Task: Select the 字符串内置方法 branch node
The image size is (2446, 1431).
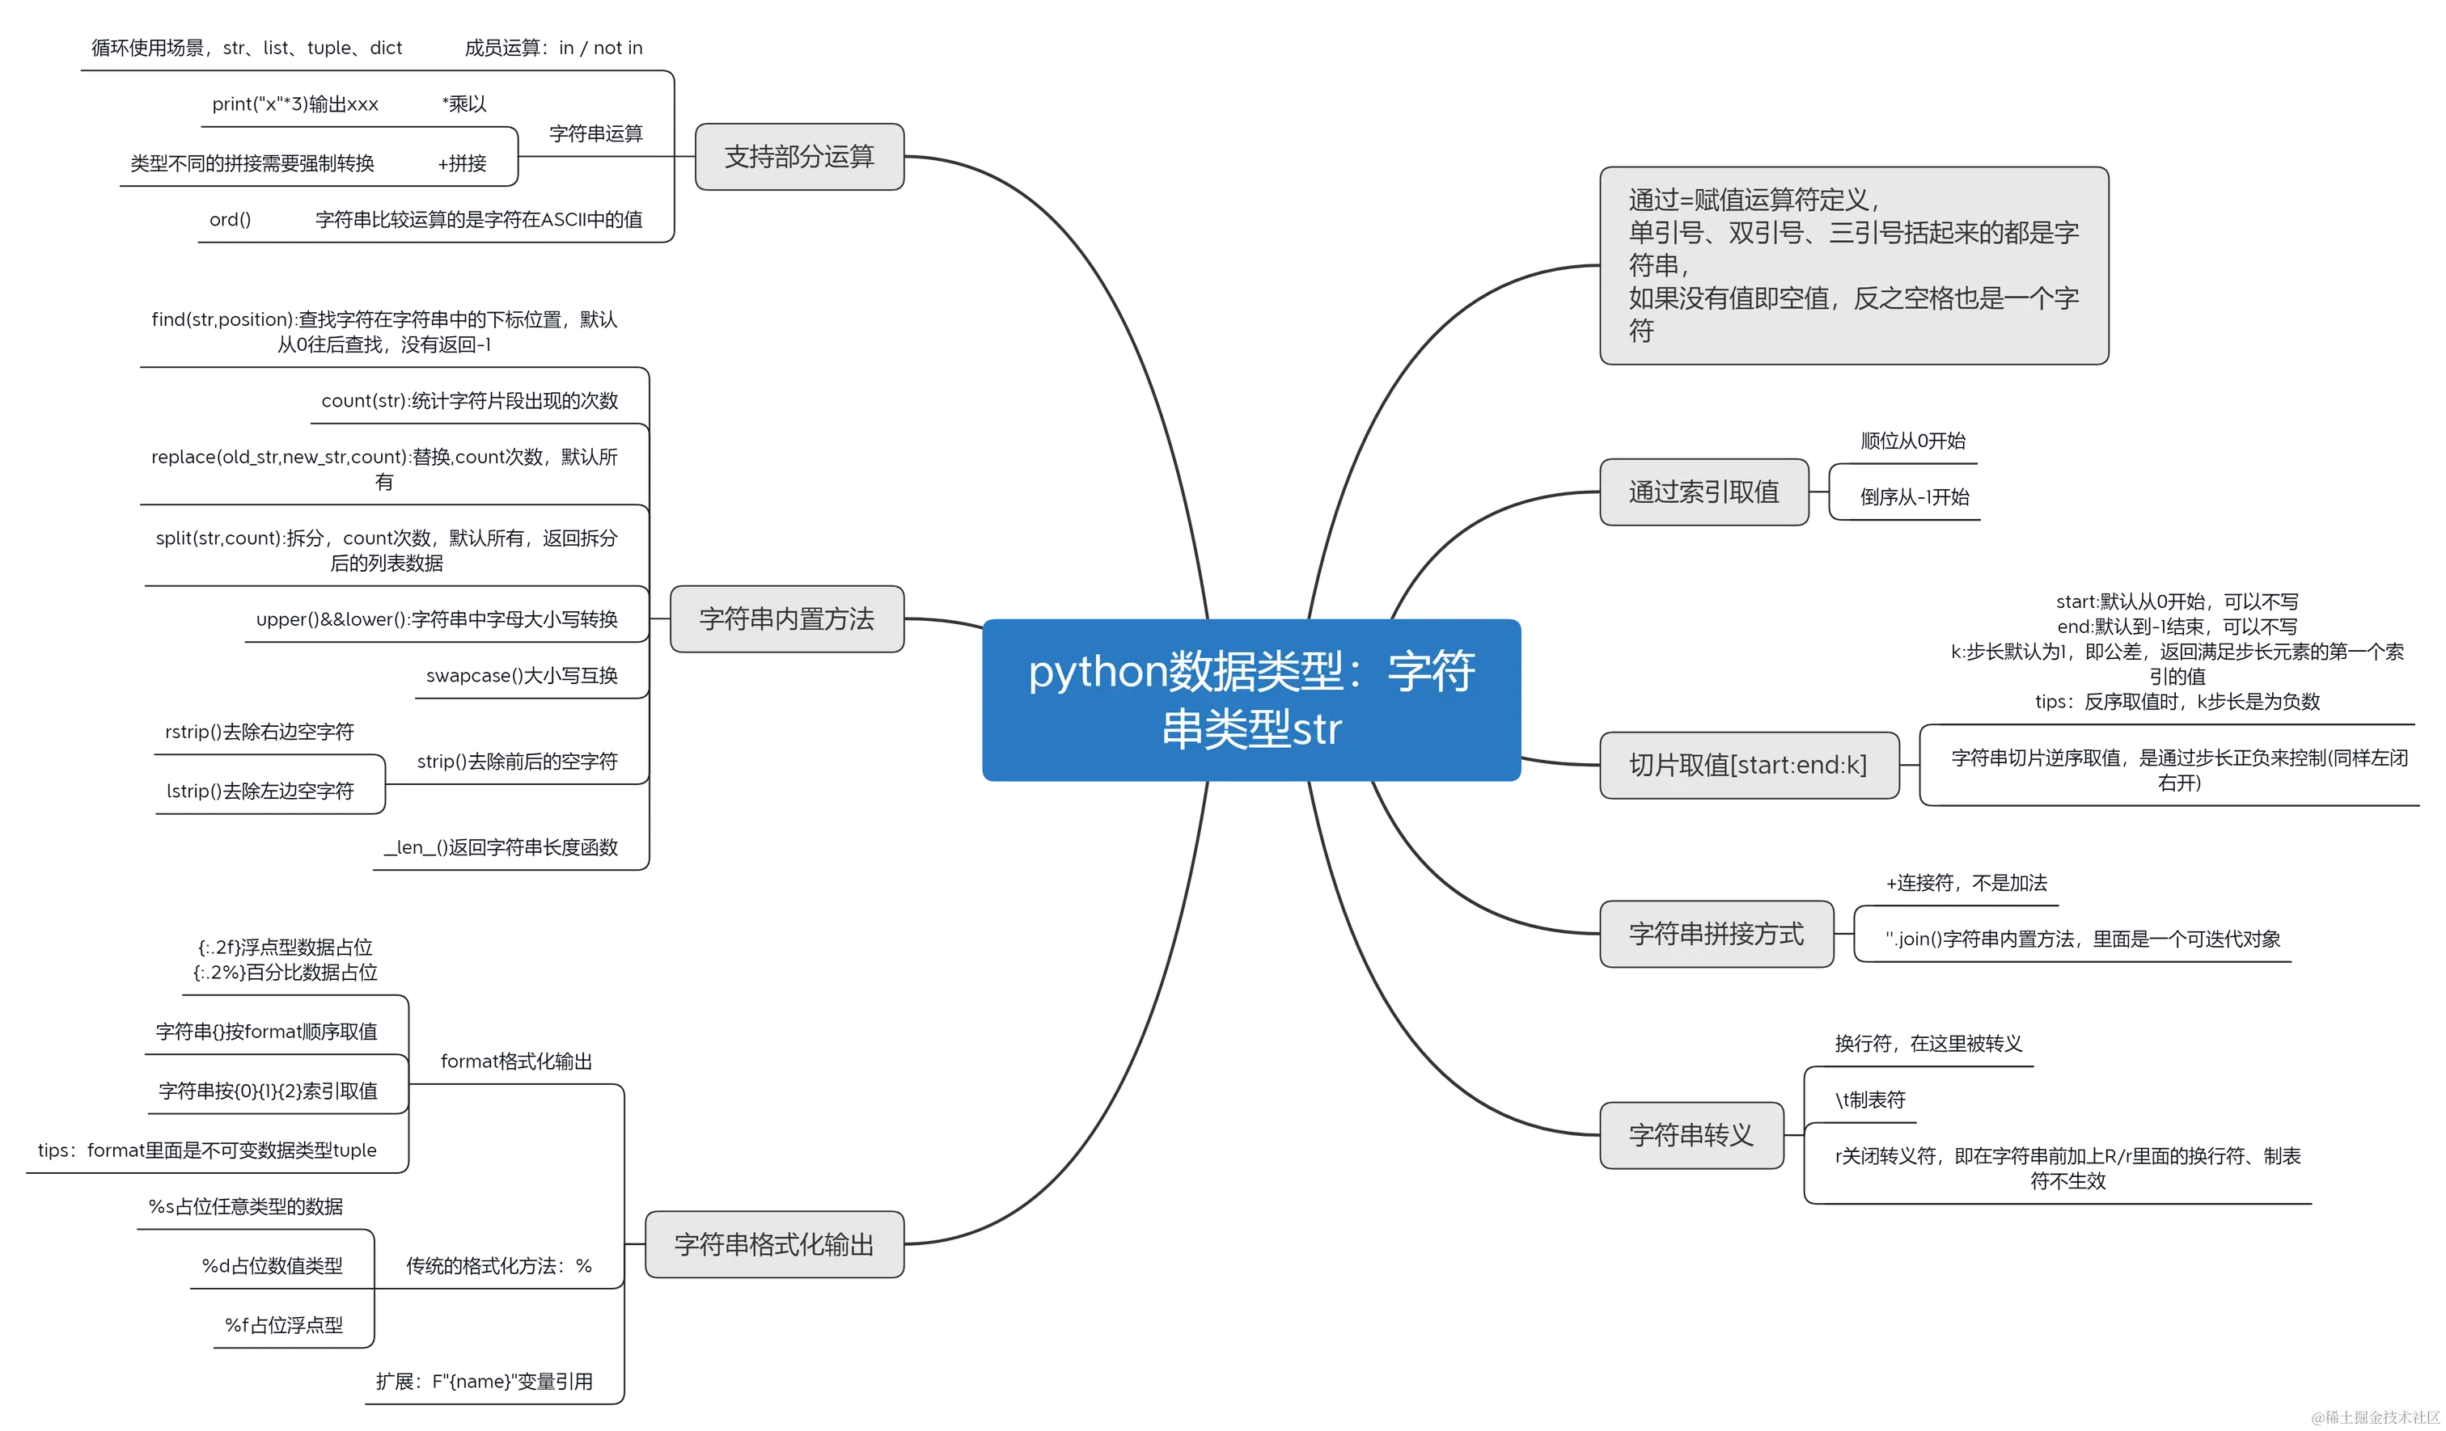Action: [x=786, y=618]
